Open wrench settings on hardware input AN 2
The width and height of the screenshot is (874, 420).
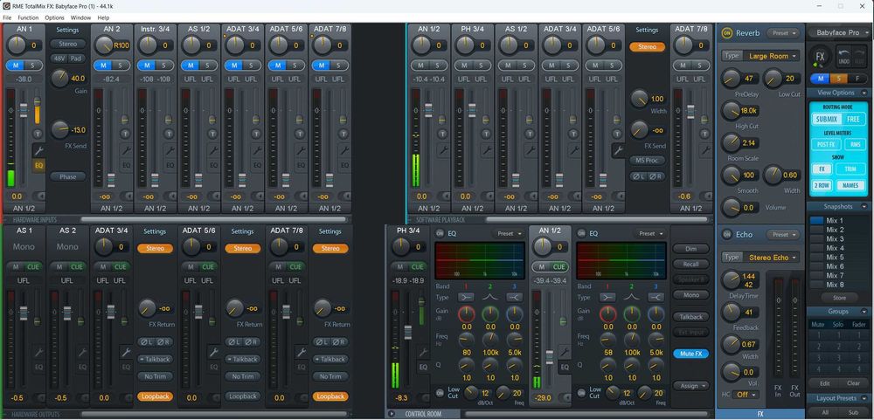[126, 150]
